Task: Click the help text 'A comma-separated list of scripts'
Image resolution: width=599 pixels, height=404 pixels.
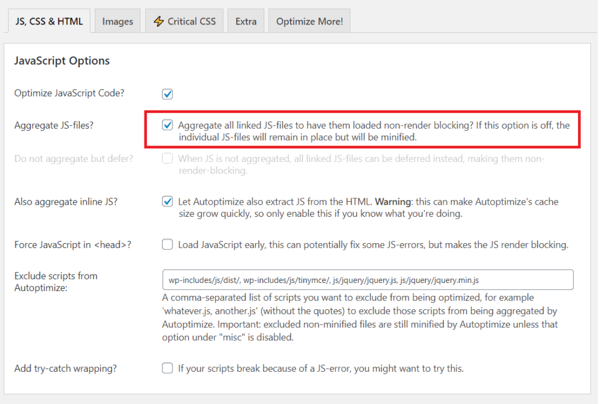Action: pyautogui.click(x=360, y=317)
